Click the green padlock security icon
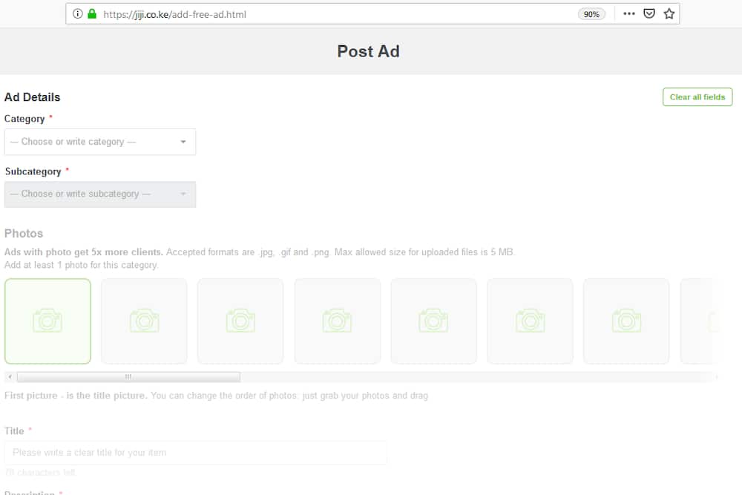This screenshot has height=495, width=742. coord(92,13)
